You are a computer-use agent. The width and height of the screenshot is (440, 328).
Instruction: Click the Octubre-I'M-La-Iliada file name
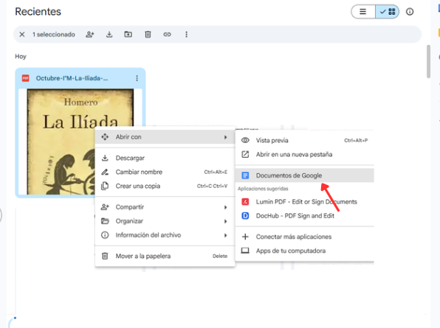(72, 78)
